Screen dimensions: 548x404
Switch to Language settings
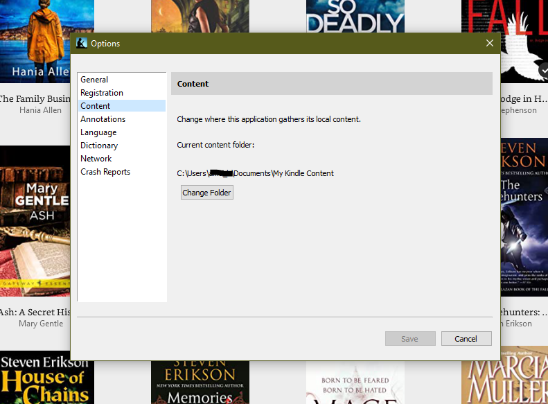(122, 132)
